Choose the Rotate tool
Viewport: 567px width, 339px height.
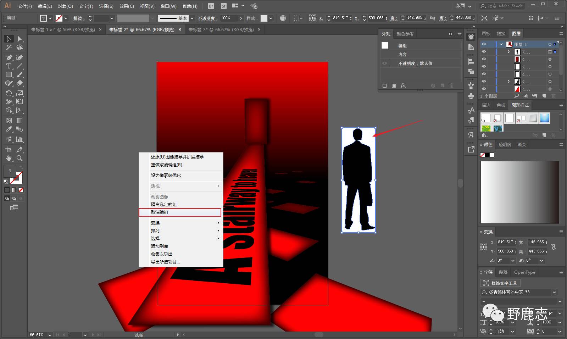pos(9,93)
